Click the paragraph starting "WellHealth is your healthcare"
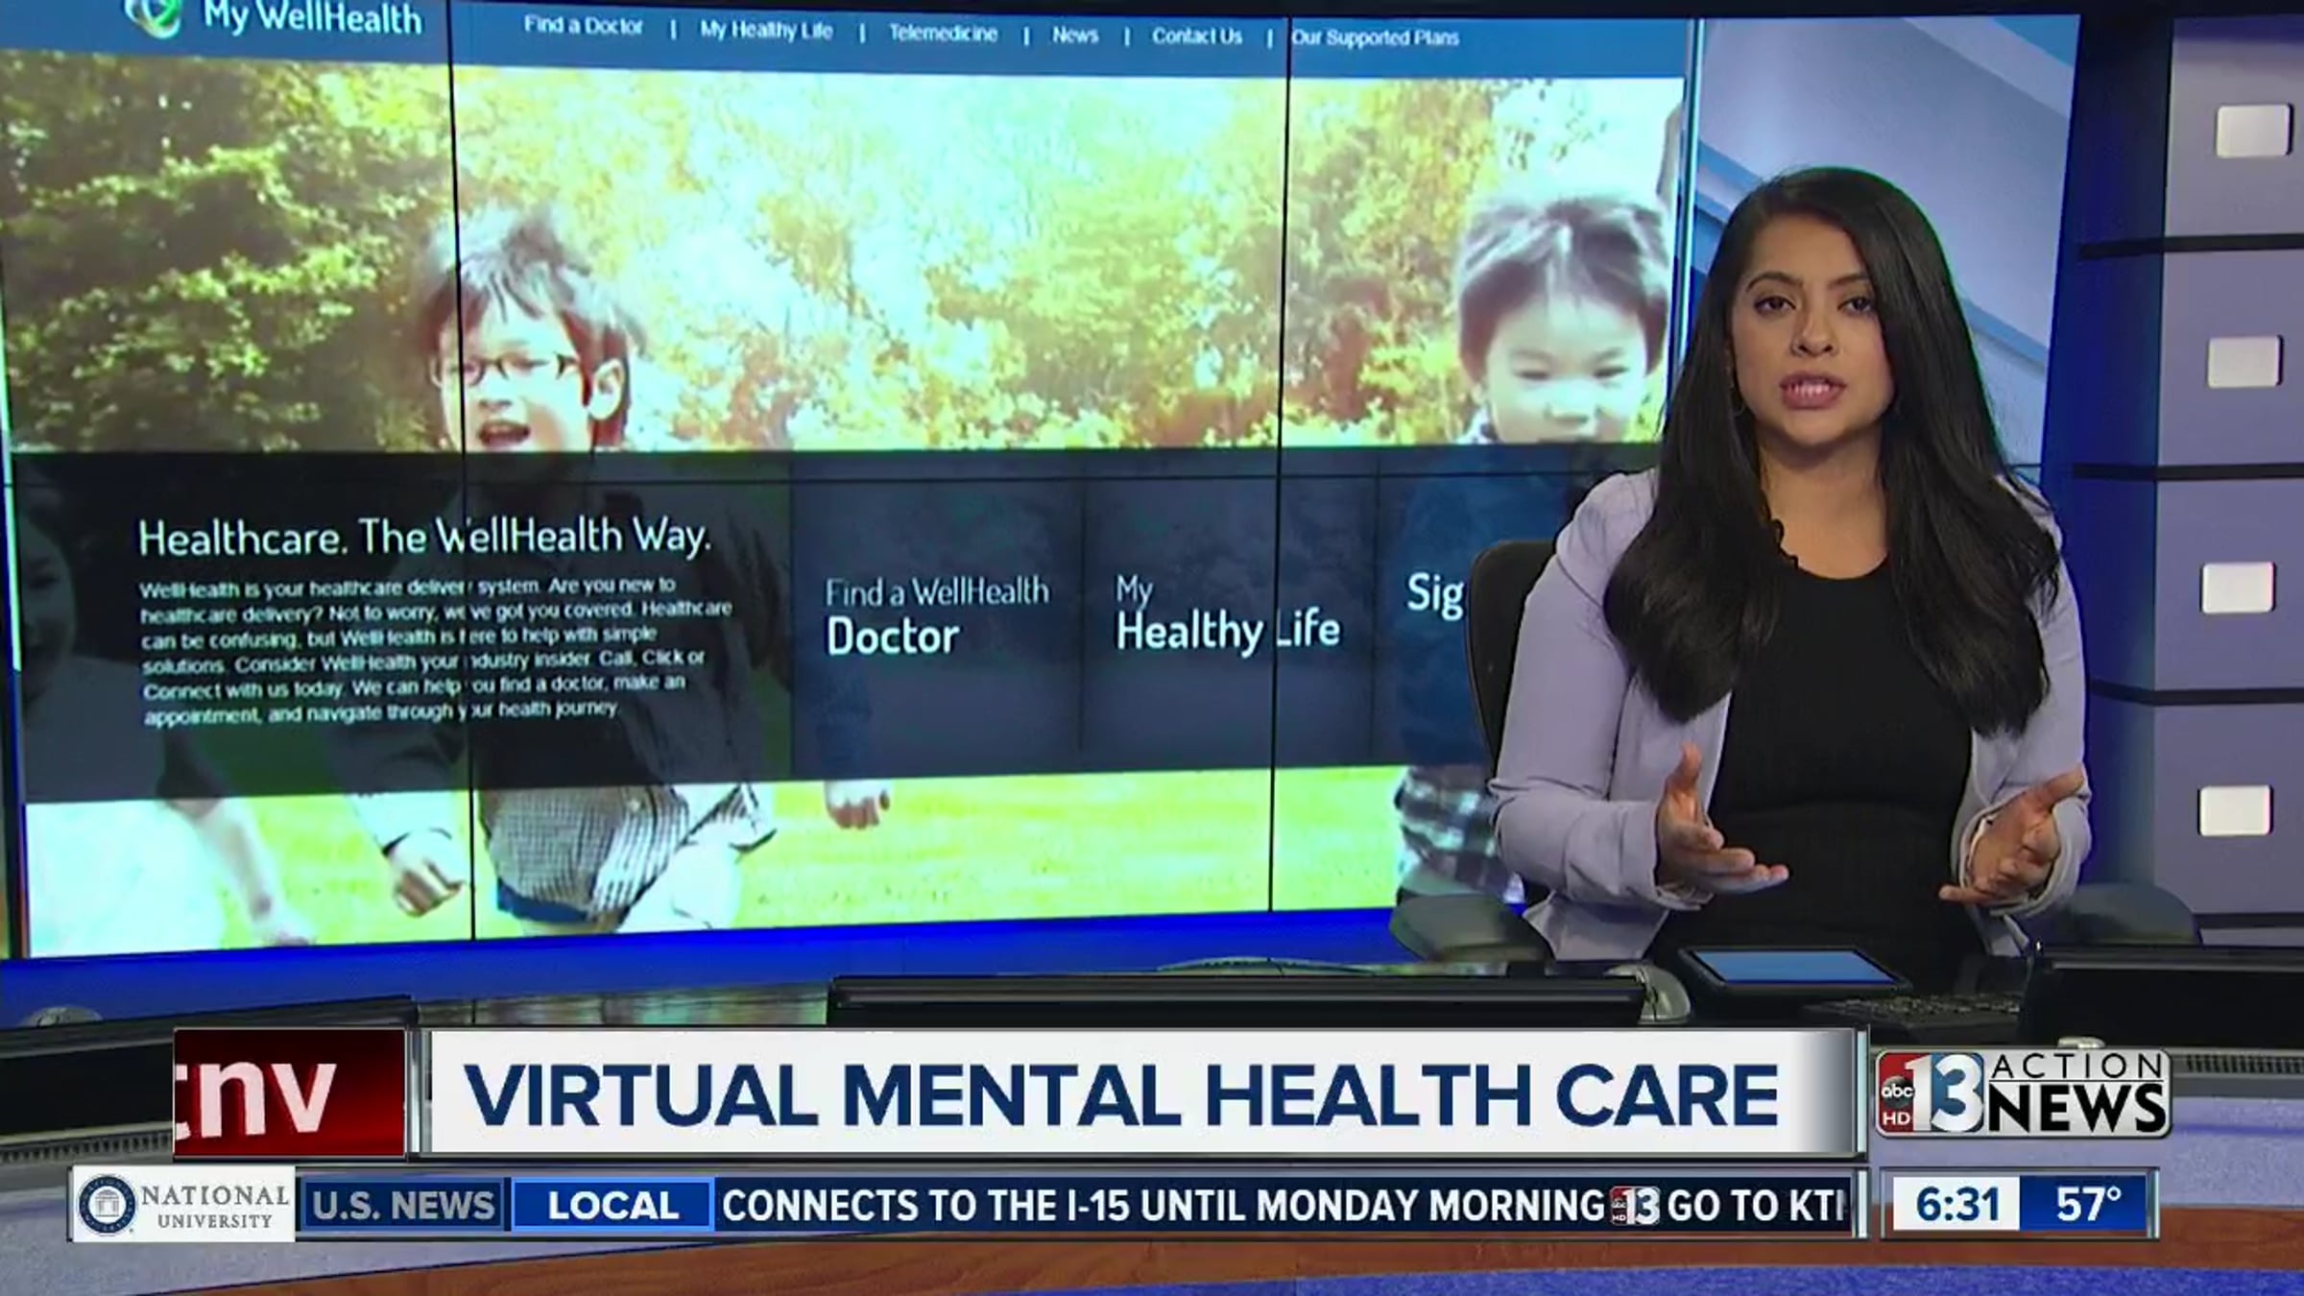 436,650
